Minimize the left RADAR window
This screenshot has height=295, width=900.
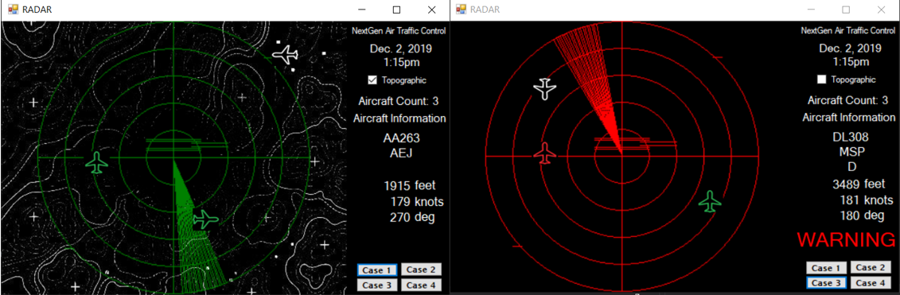(x=362, y=10)
